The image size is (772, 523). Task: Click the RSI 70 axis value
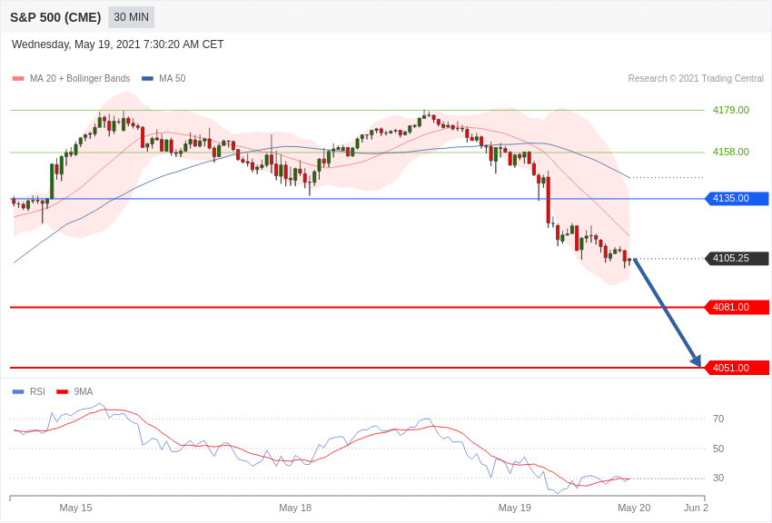click(718, 419)
